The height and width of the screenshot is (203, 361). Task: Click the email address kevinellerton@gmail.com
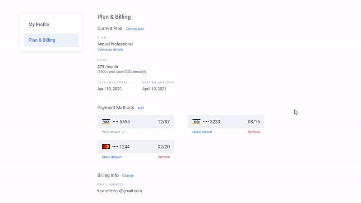120,191
